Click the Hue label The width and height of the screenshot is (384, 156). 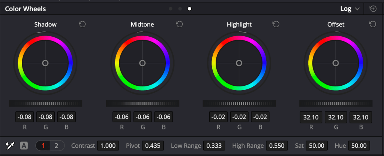340,146
